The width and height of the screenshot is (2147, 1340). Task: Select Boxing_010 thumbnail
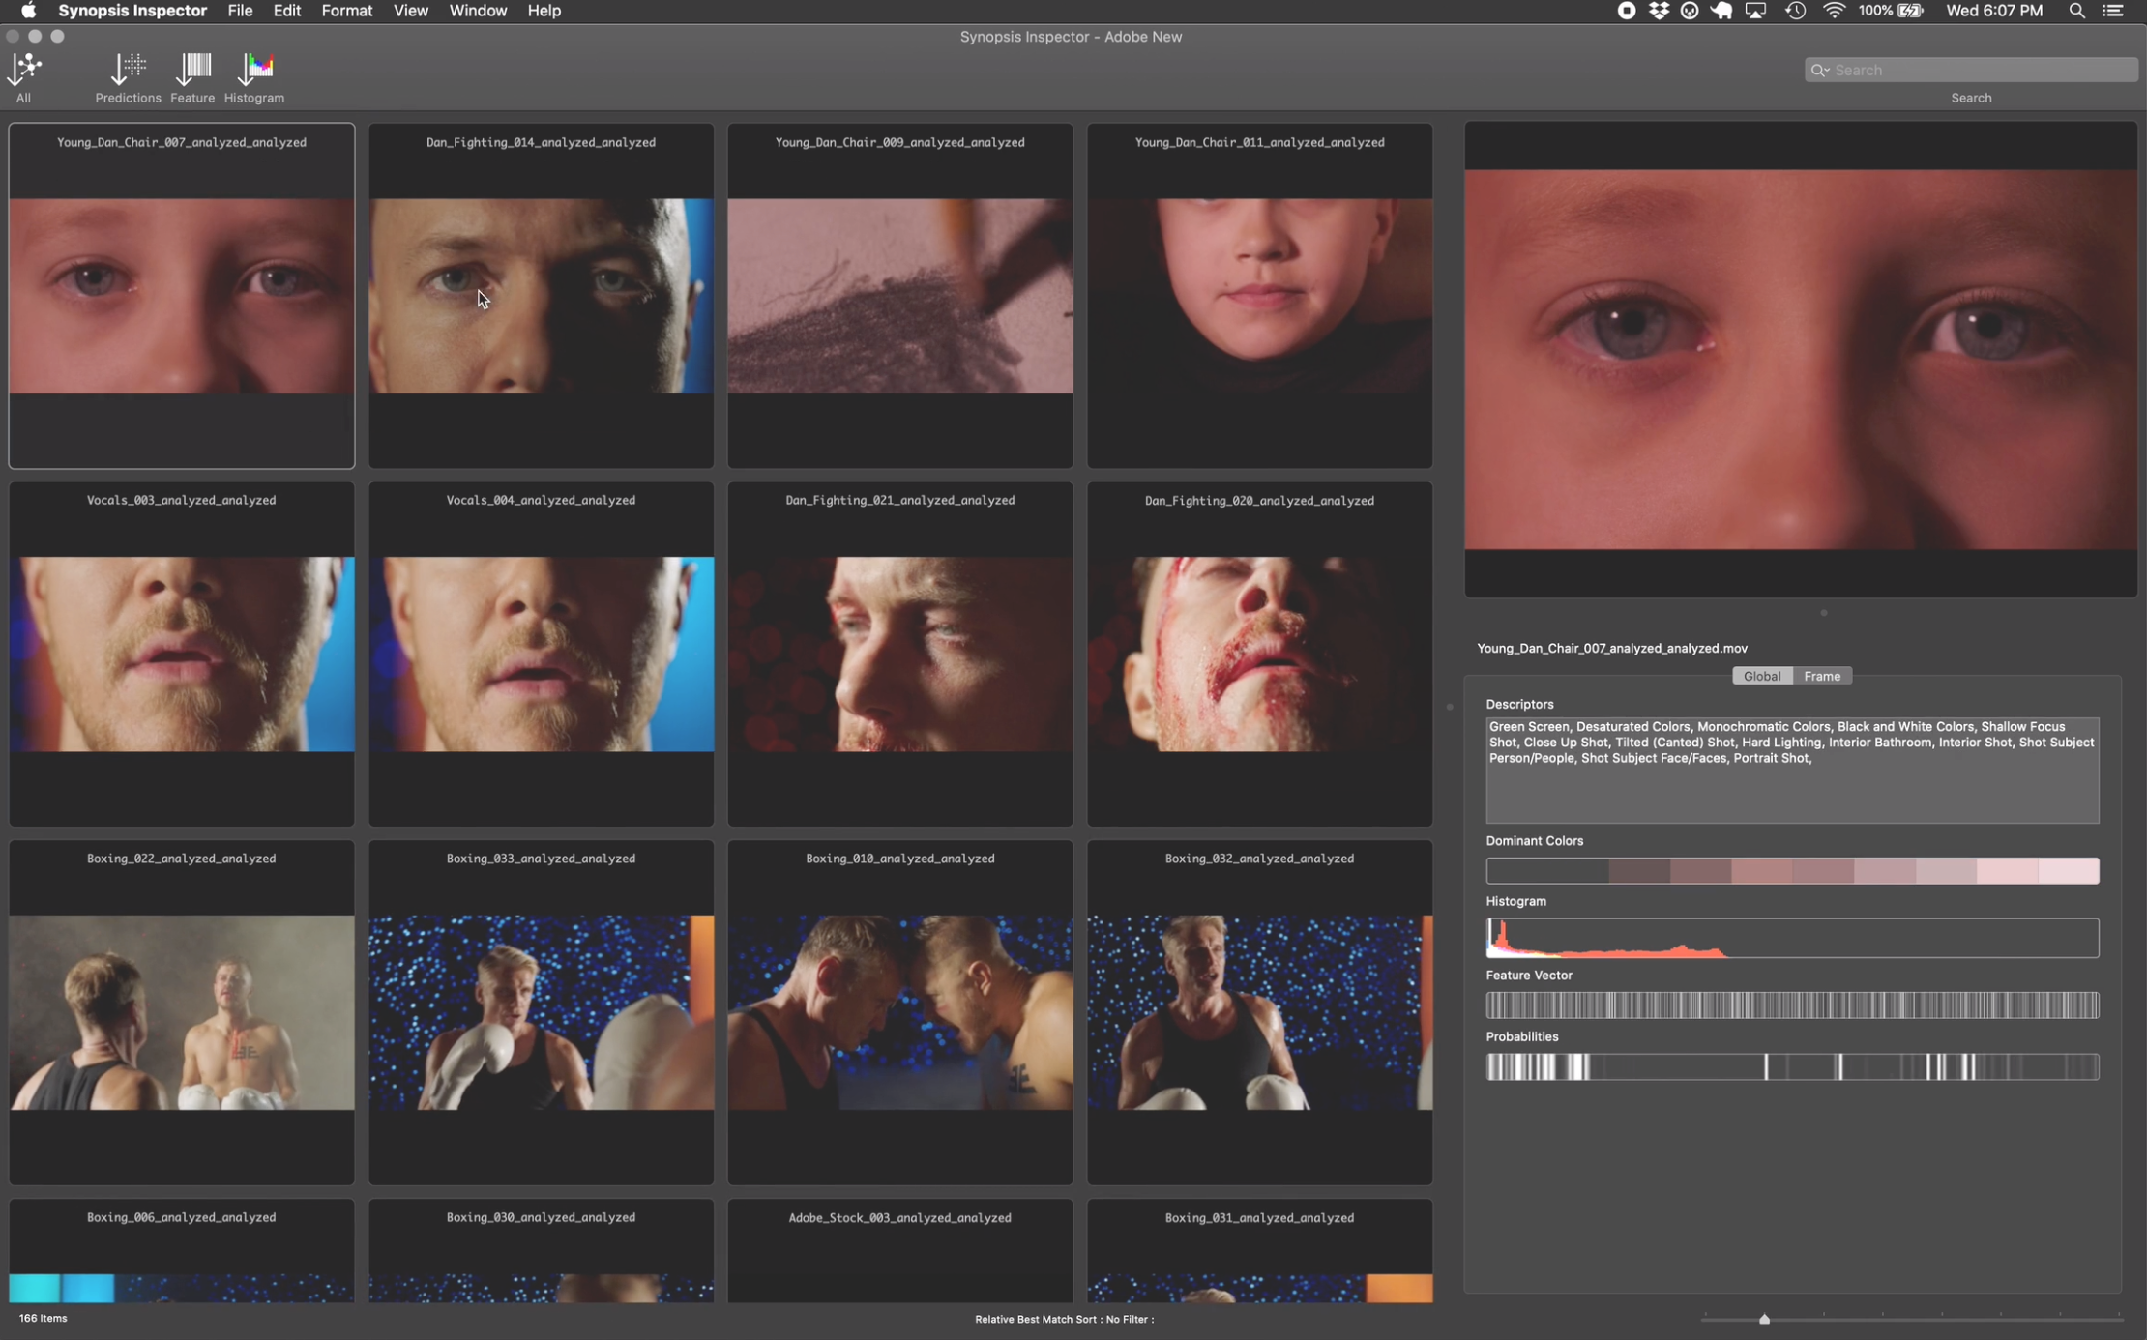[900, 1012]
